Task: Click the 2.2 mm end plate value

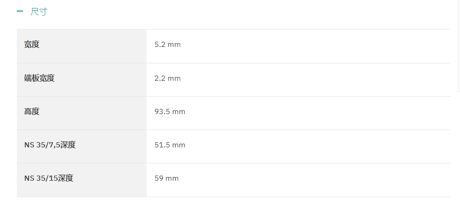Action: (168, 78)
